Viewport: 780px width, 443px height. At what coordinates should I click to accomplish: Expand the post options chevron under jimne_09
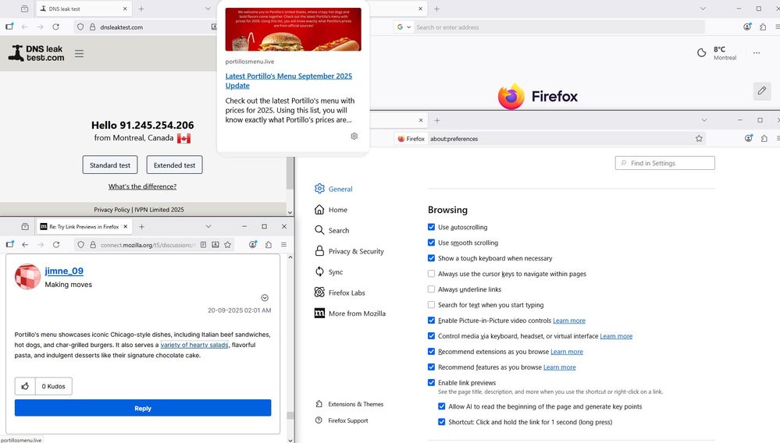(x=265, y=298)
